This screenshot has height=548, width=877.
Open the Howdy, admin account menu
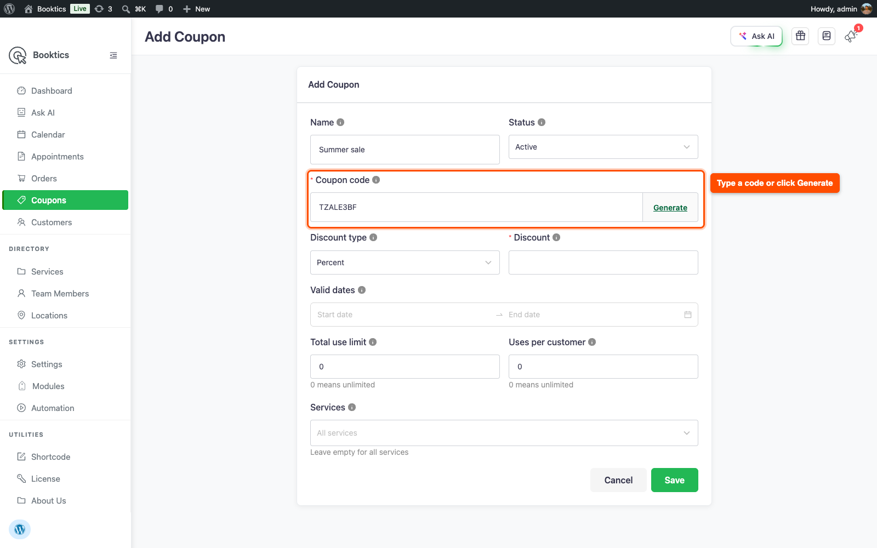841,9
